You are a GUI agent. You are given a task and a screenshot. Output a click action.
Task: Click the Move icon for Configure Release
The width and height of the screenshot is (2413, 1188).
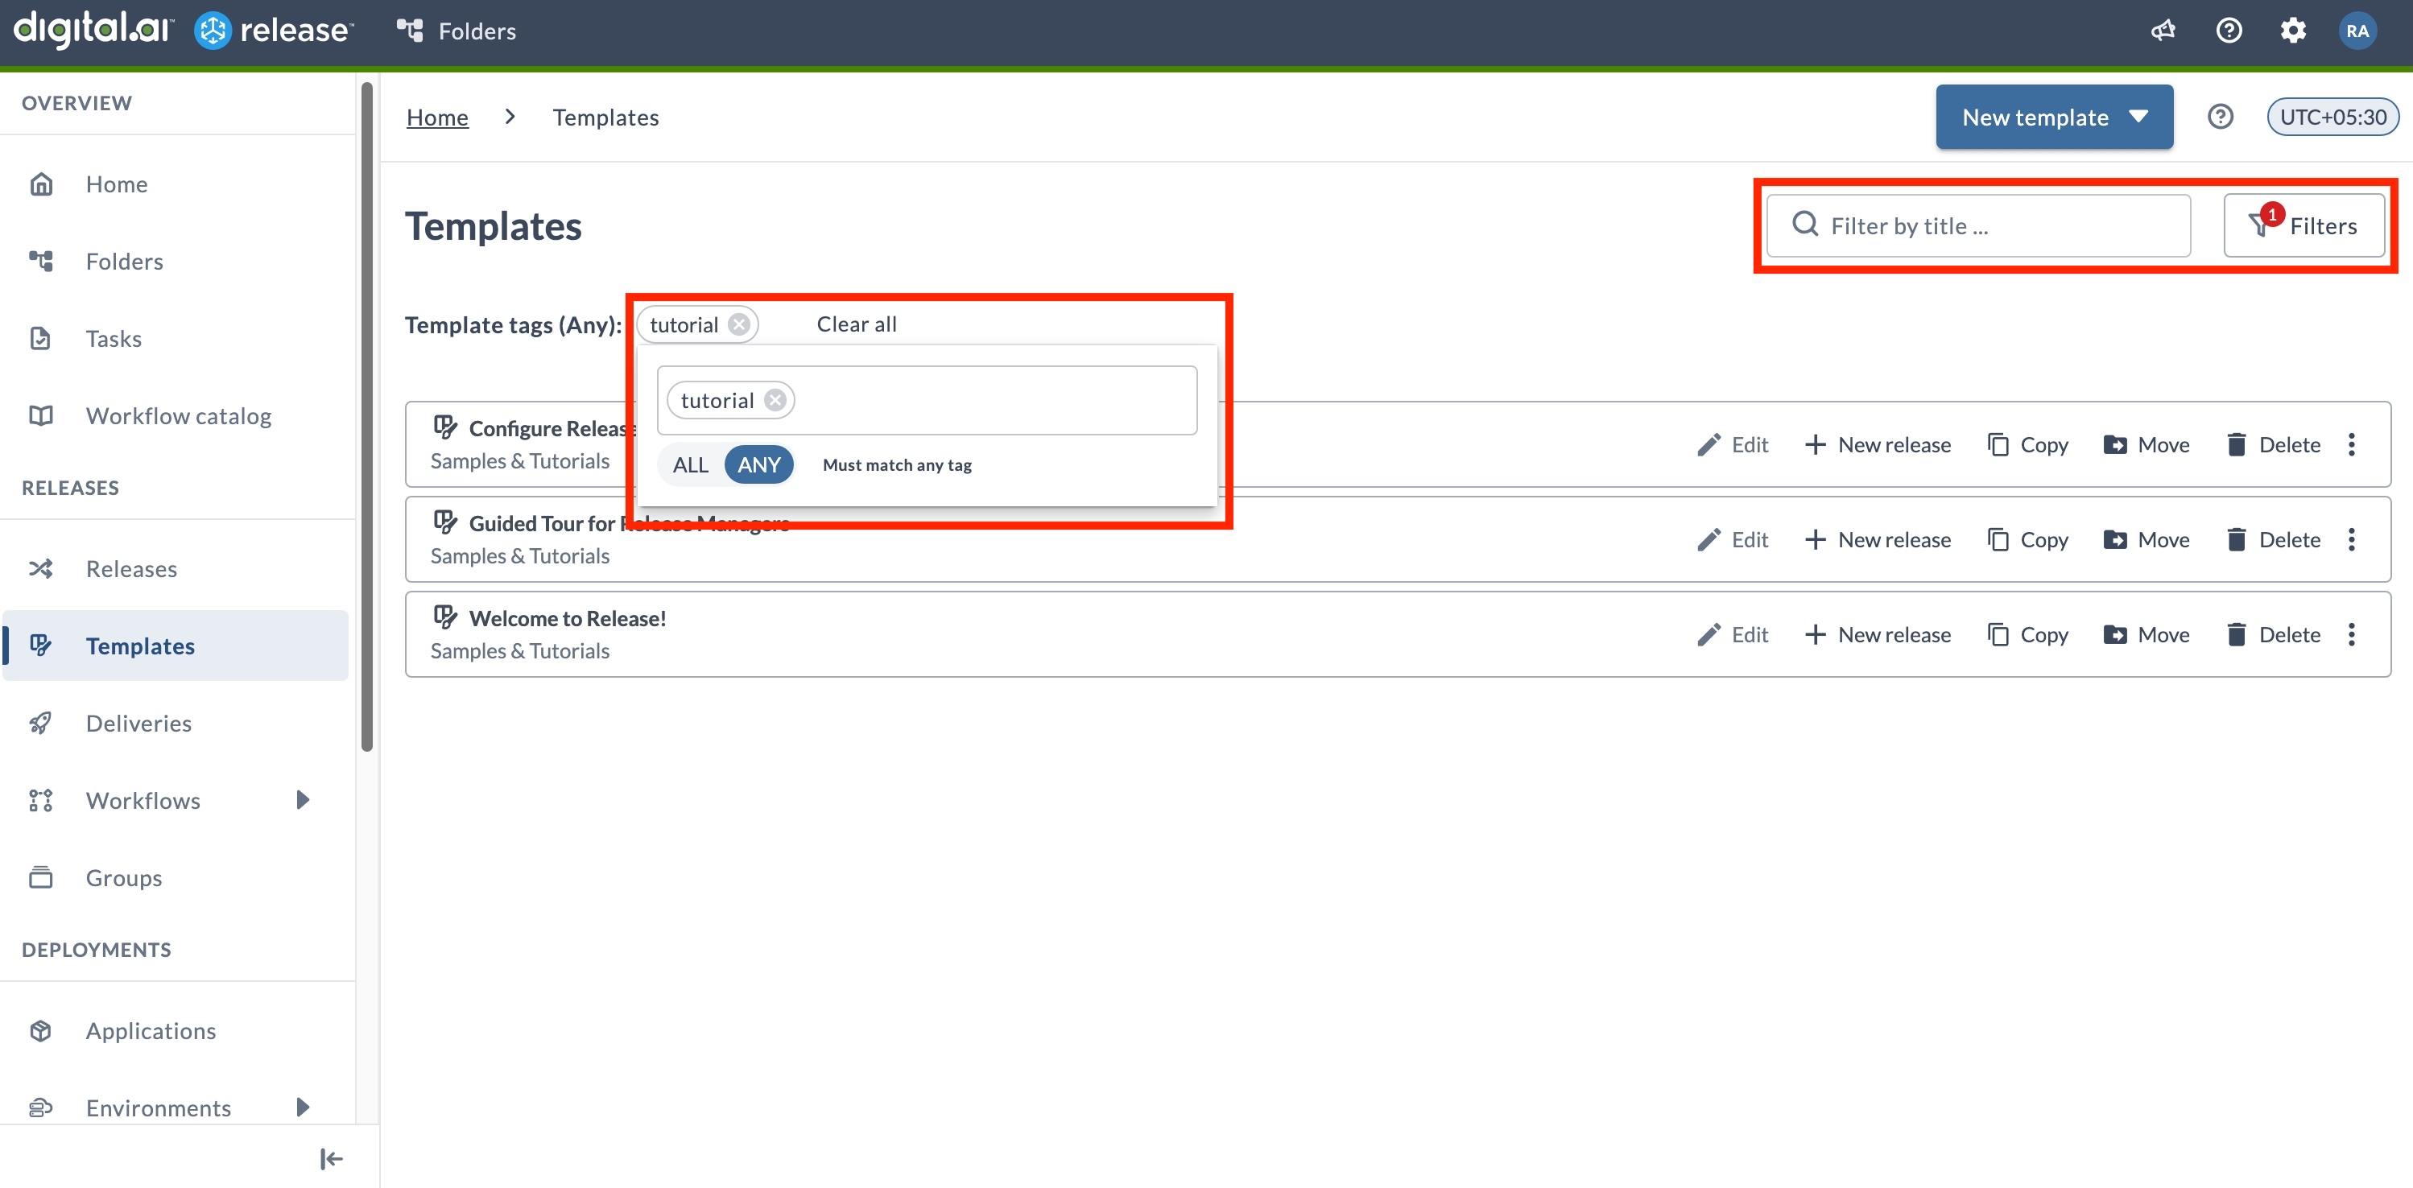2114,444
